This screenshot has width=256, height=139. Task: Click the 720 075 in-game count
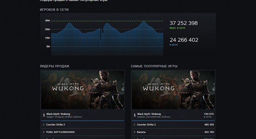(209, 114)
